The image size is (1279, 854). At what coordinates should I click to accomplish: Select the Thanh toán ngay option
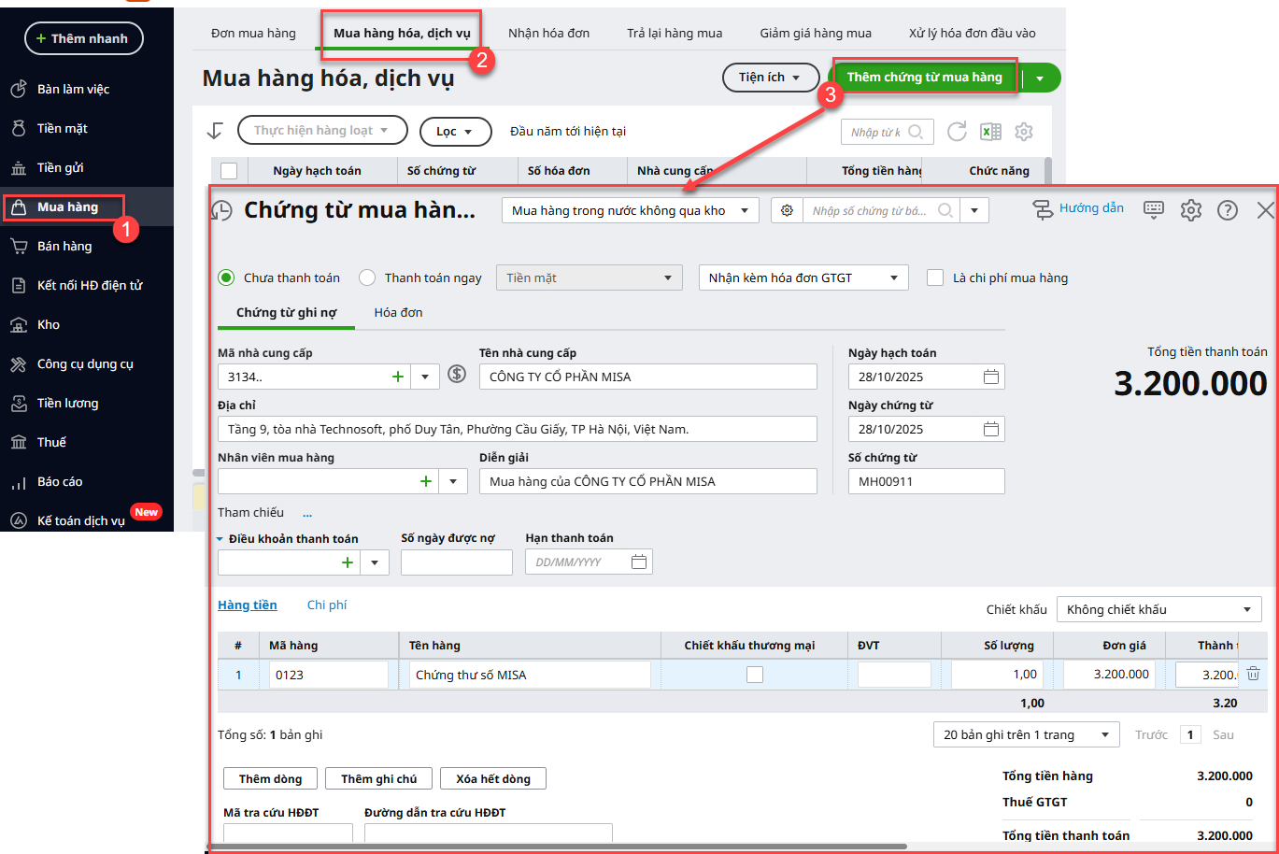(367, 278)
